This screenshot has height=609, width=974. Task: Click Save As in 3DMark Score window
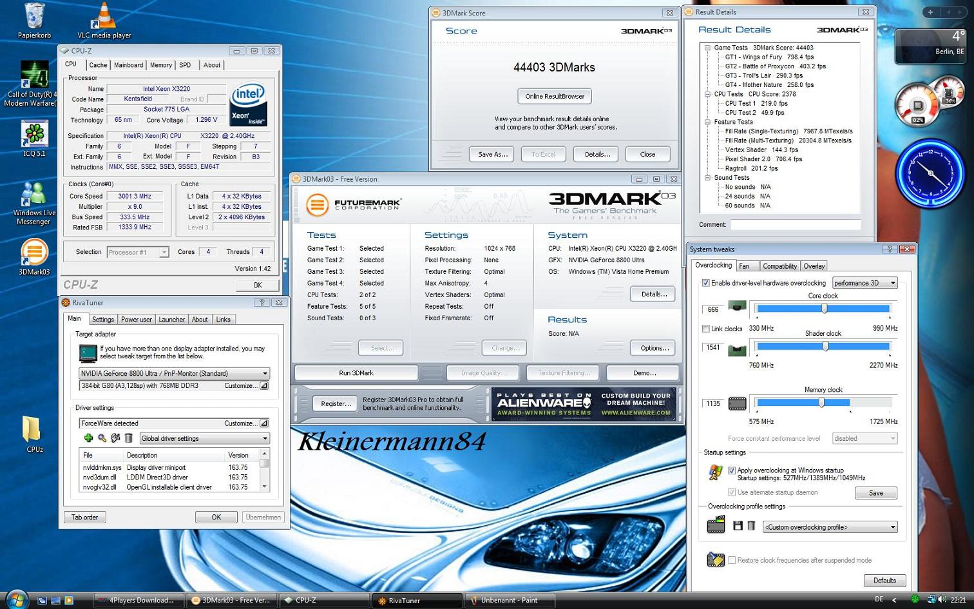point(493,154)
